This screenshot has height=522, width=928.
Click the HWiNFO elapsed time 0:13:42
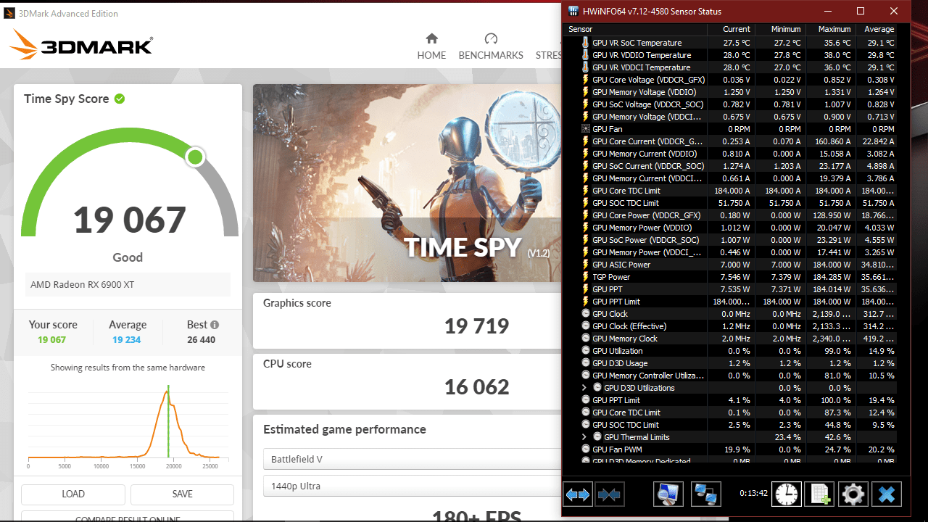753,493
